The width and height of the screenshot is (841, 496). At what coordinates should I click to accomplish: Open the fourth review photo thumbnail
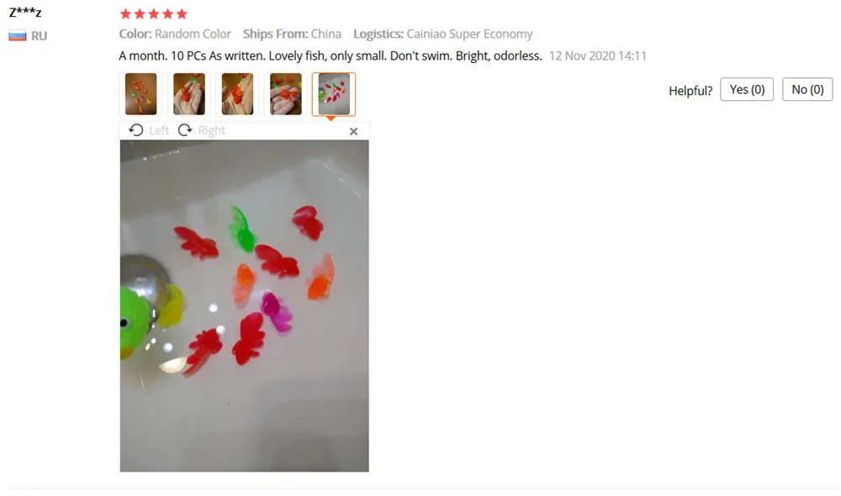point(285,94)
